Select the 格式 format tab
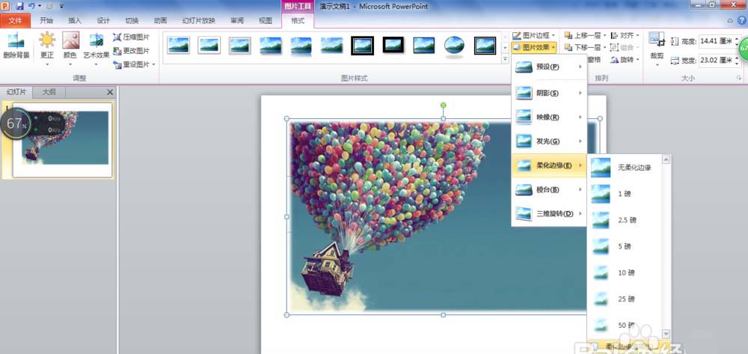 point(298,20)
